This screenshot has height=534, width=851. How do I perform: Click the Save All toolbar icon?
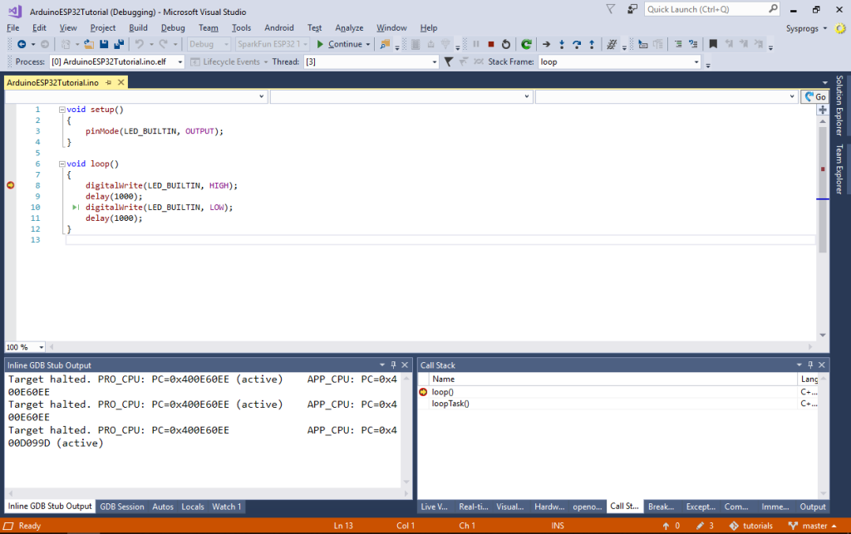(x=117, y=43)
